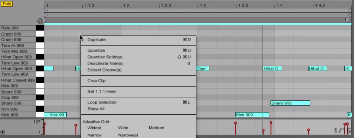This screenshot has height=138, width=354.
Task: Open Quantize Settings... from the menu
Action: [x=106, y=57]
